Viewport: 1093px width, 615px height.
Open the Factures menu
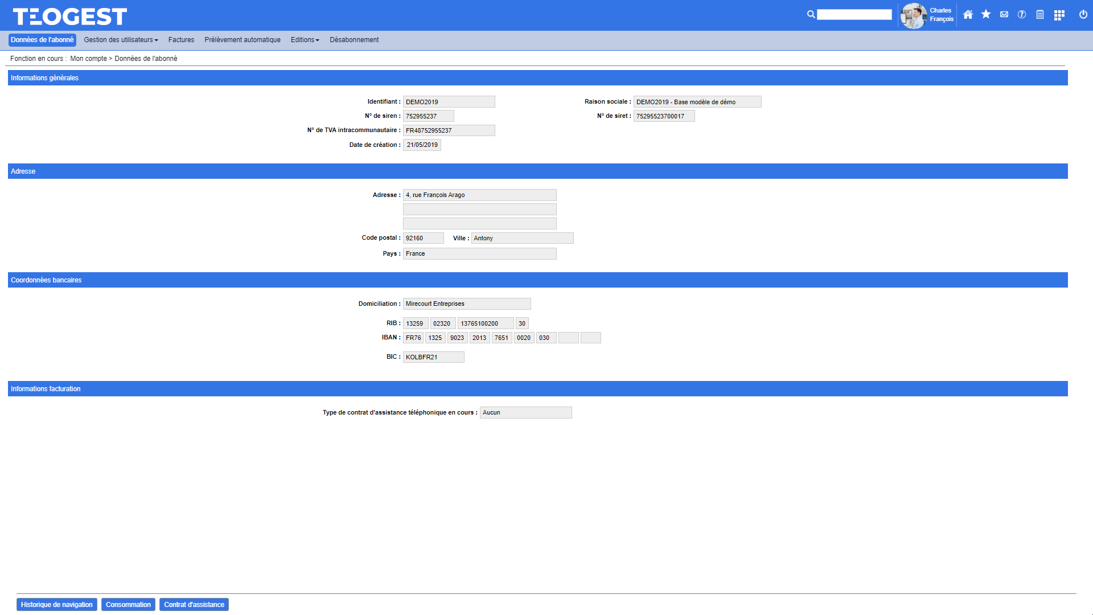pos(181,40)
